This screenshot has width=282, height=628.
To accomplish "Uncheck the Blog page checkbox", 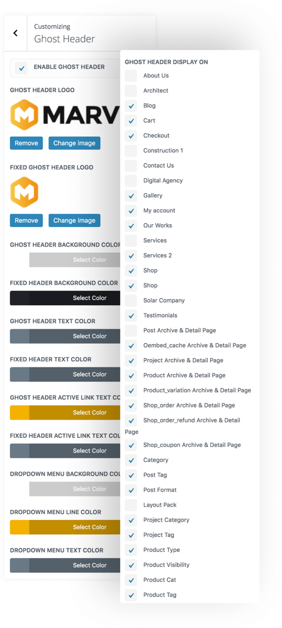I will coord(131,106).
